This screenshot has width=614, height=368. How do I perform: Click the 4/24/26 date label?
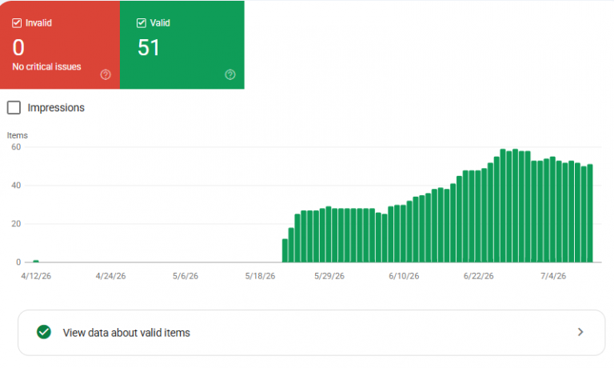[111, 276]
